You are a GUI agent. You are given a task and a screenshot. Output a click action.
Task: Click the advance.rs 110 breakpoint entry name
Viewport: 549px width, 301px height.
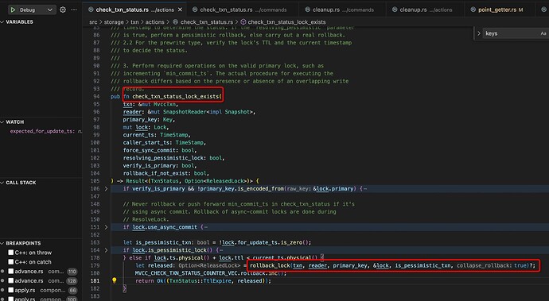[29, 272]
